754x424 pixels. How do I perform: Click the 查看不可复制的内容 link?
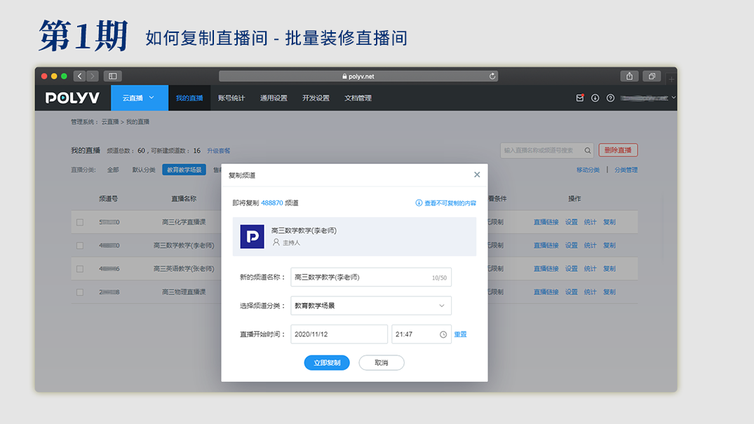[x=446, y=203]
